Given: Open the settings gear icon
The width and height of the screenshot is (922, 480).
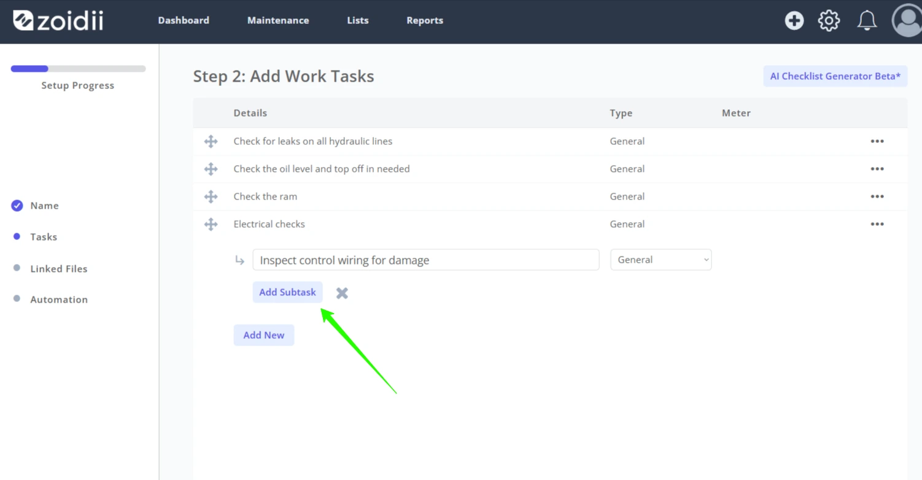Looking at the screenshot, I should tap(829, 20).
